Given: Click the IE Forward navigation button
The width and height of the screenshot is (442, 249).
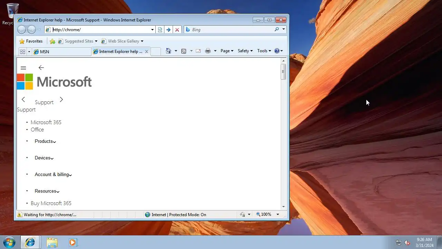Looking at the screenshot, I should (31, 30).
